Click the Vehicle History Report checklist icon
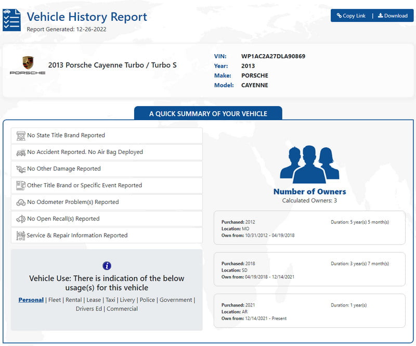 (x=11, y=20)
